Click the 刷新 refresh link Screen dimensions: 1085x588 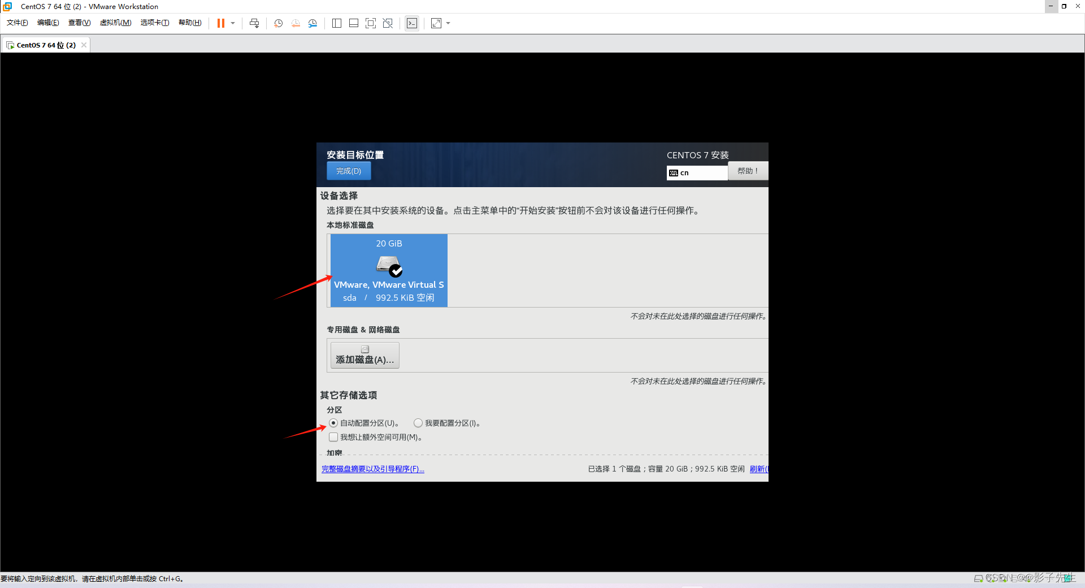759,469
